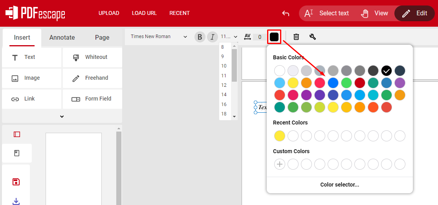Switch to Edit mode
438x205 pixels.
pos(414,13)
